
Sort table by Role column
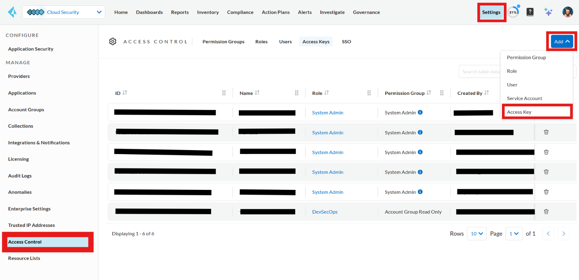[327, 93]
